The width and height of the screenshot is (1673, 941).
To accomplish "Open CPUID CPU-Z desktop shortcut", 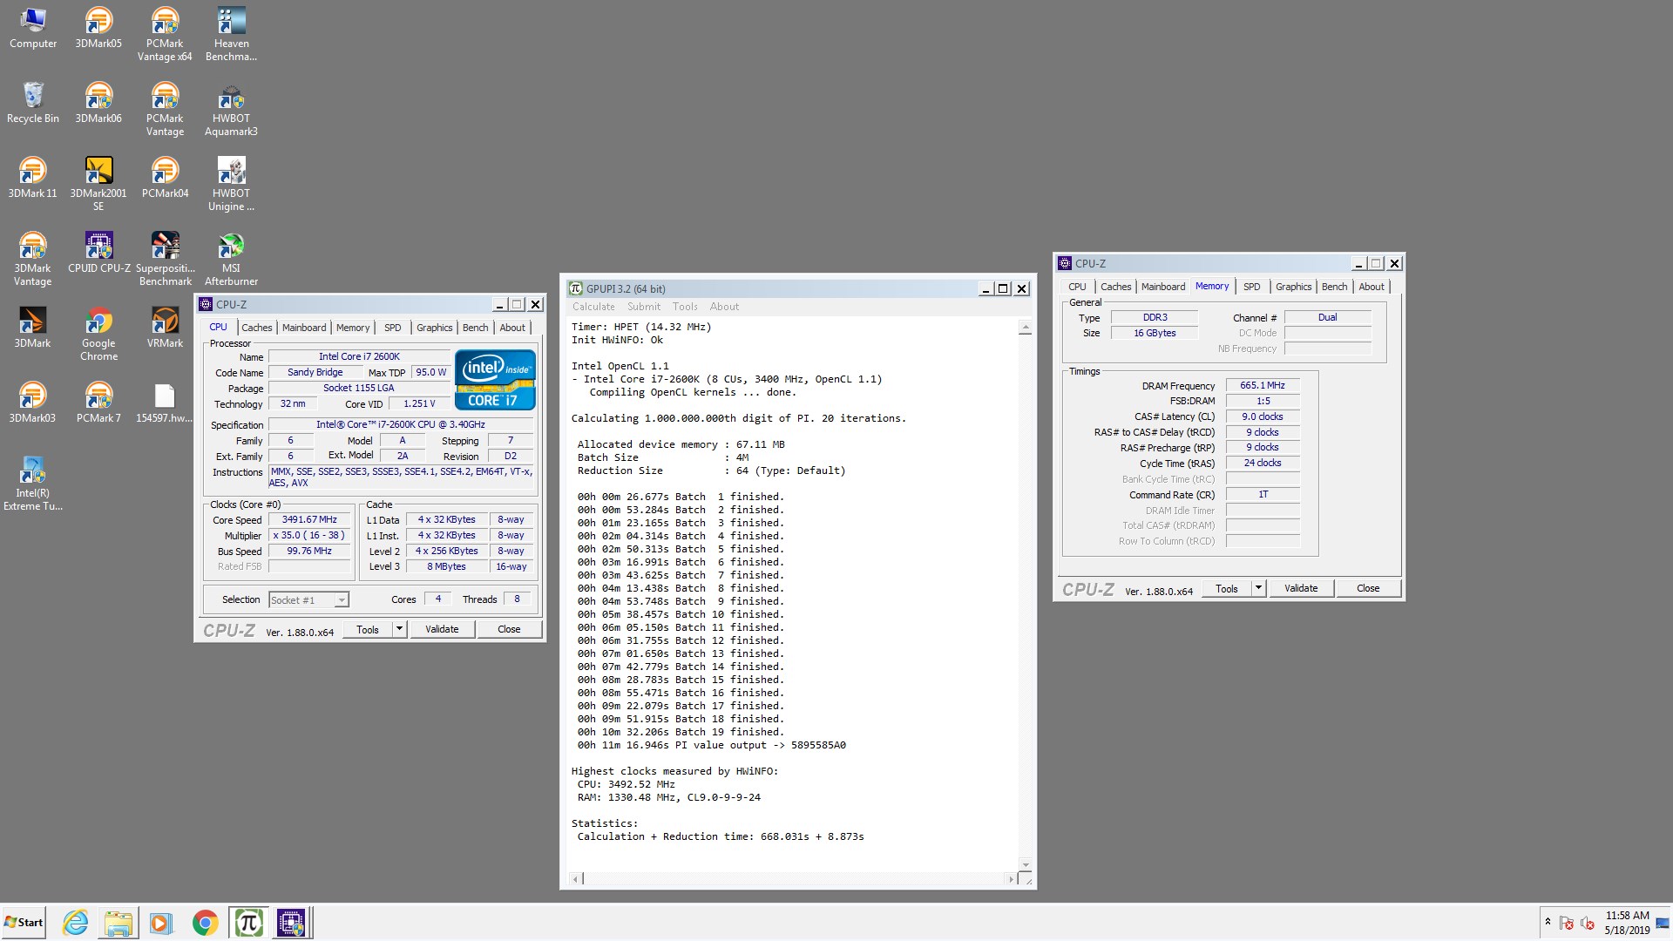I will [x=98, y=253].
